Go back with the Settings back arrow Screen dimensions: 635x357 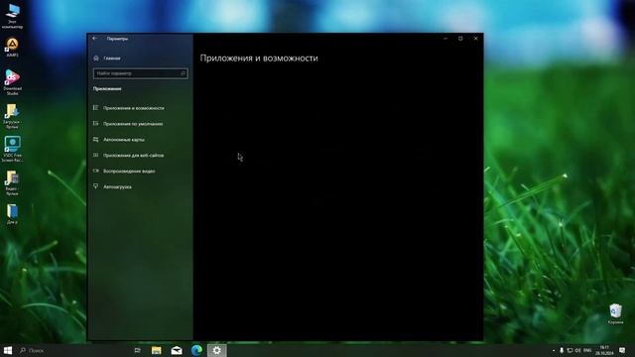[95, 39]
